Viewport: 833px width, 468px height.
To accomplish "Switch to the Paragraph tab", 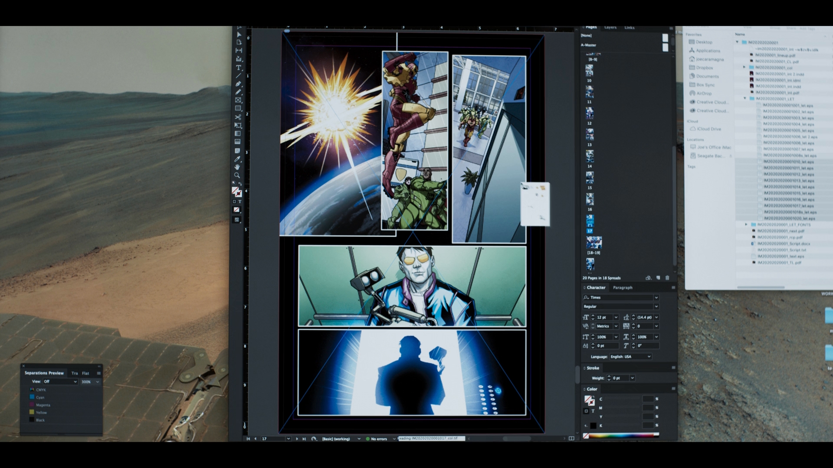I will coord(623,288).
